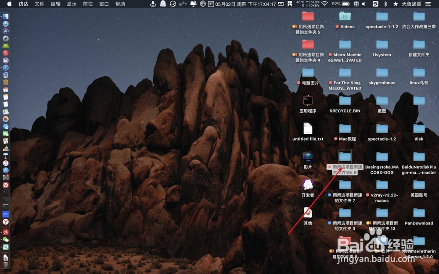This screenshot has height=274, width=439.
Task: Click the Bluetooth menu bar icon
Action: pyautogui.click(x=385, y=4)
